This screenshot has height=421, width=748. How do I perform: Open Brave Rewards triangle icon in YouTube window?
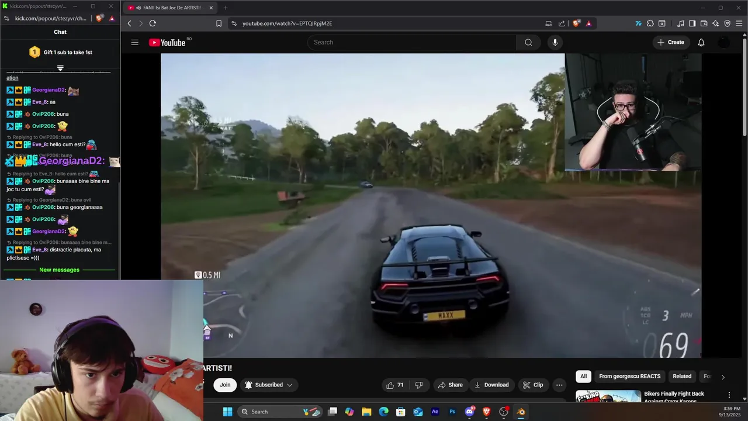pos(588,23)
